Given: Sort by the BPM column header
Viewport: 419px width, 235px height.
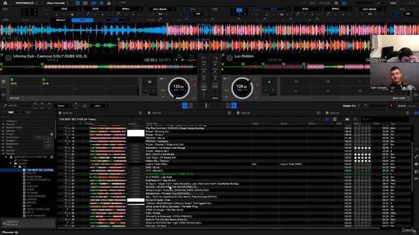Looking at the screenshot, I should pos(339,123).
